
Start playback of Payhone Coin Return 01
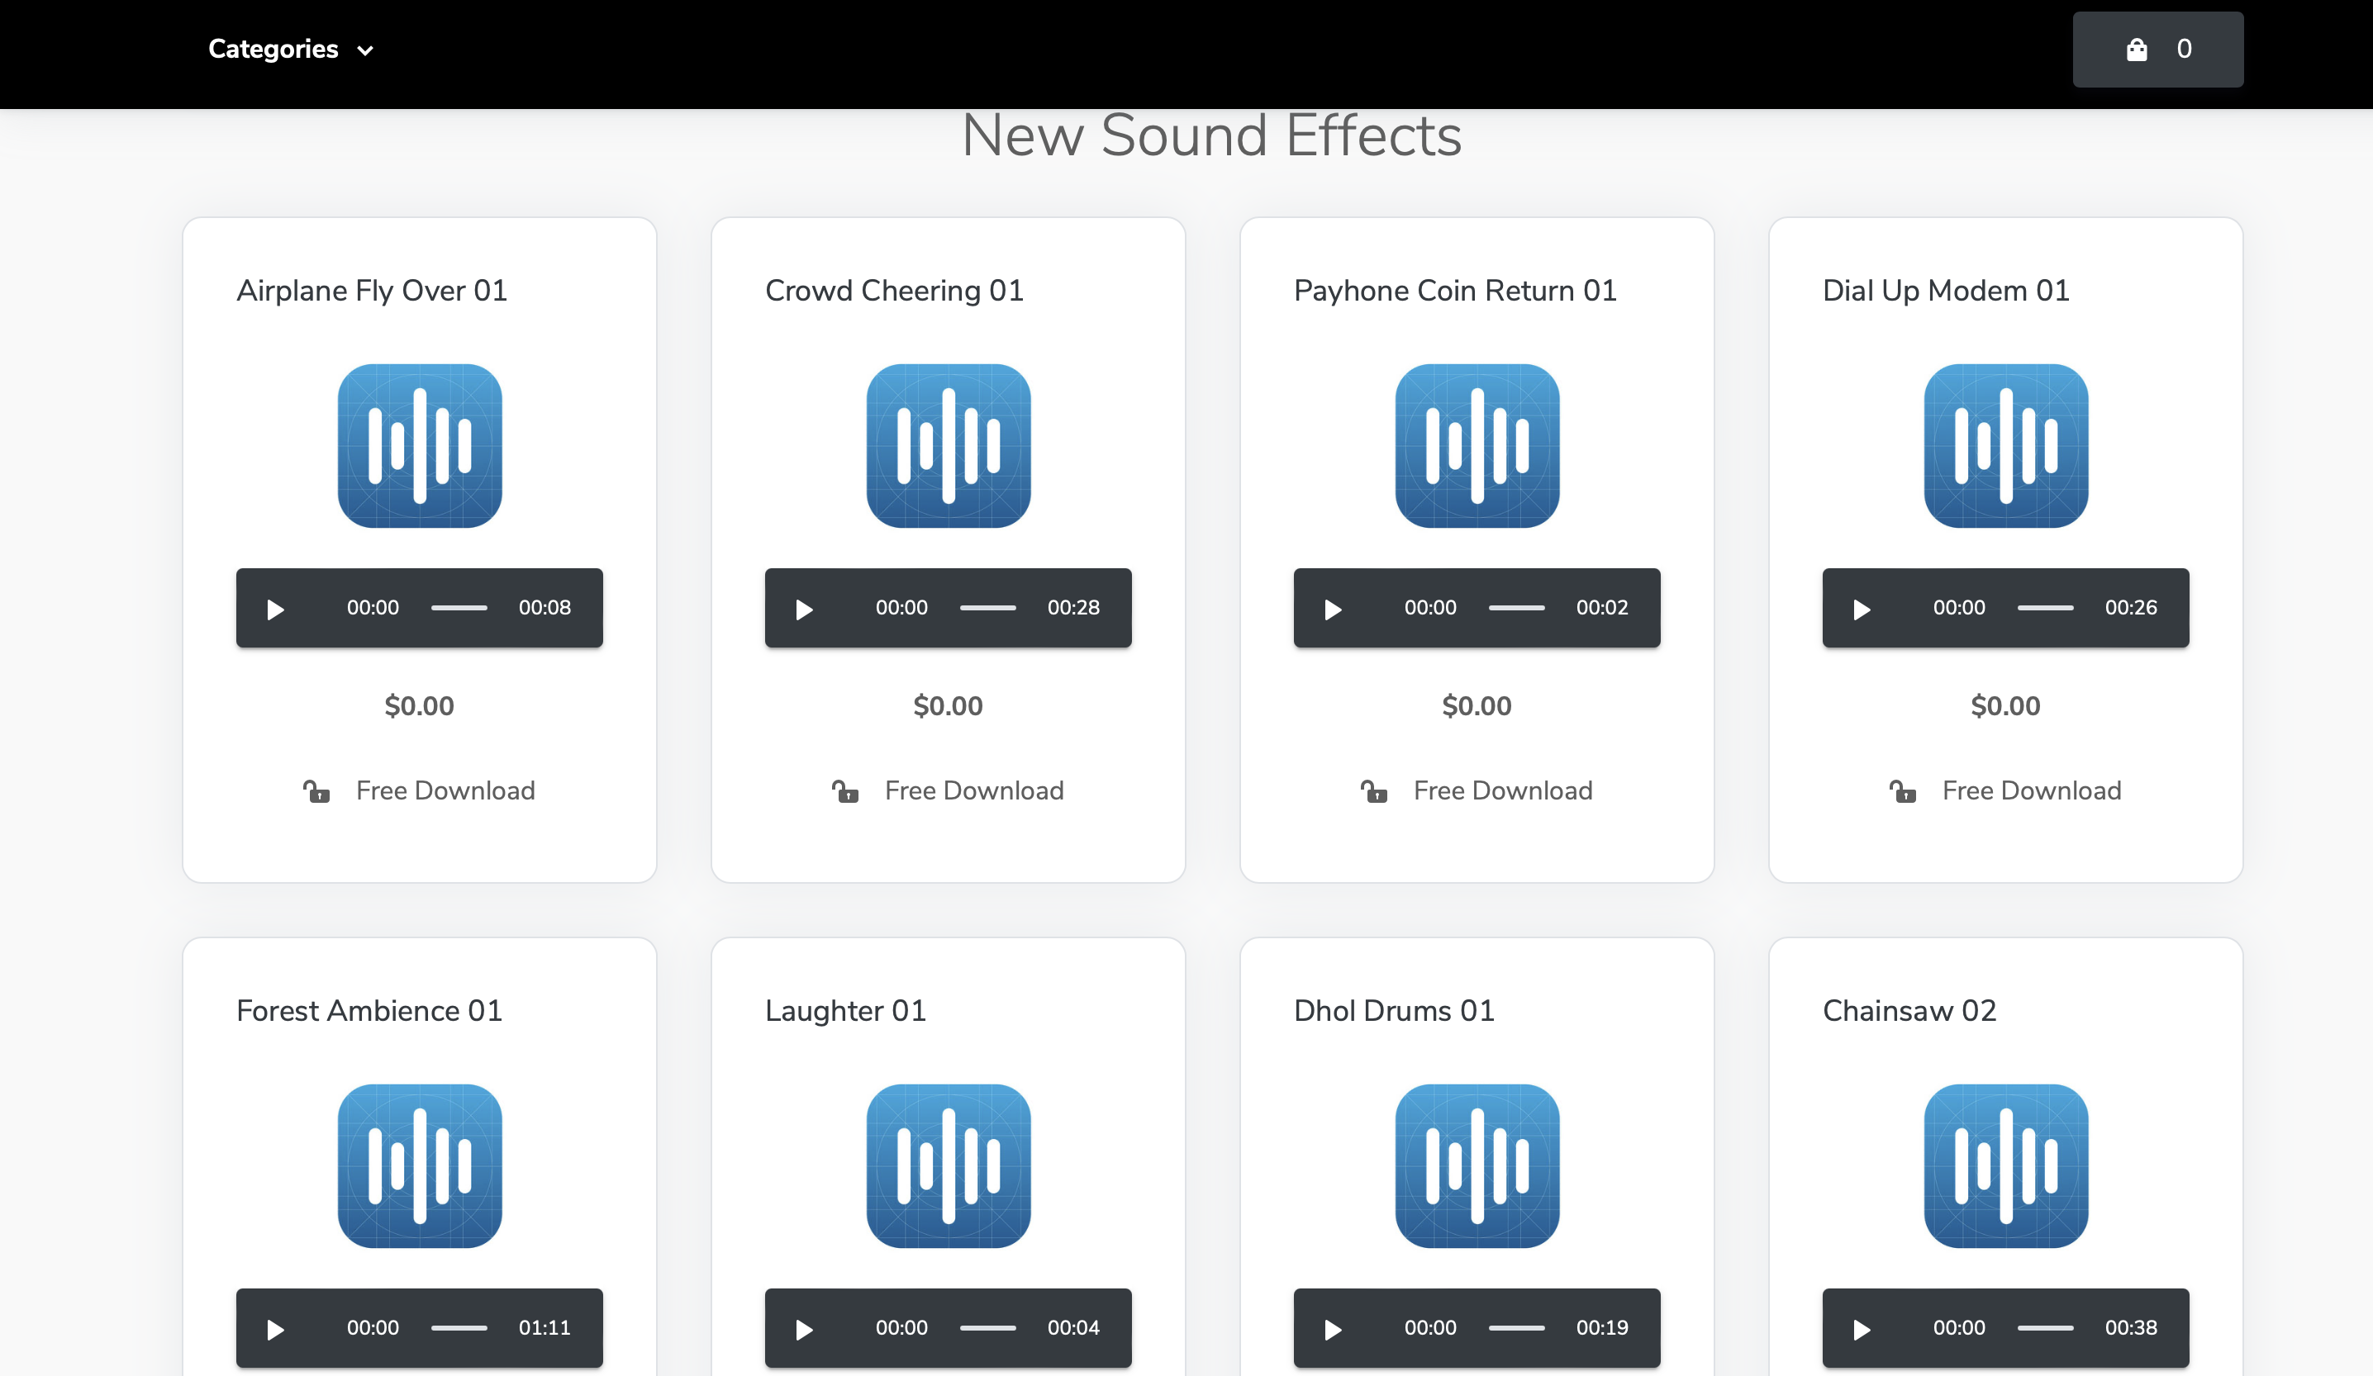(1333, 609)
